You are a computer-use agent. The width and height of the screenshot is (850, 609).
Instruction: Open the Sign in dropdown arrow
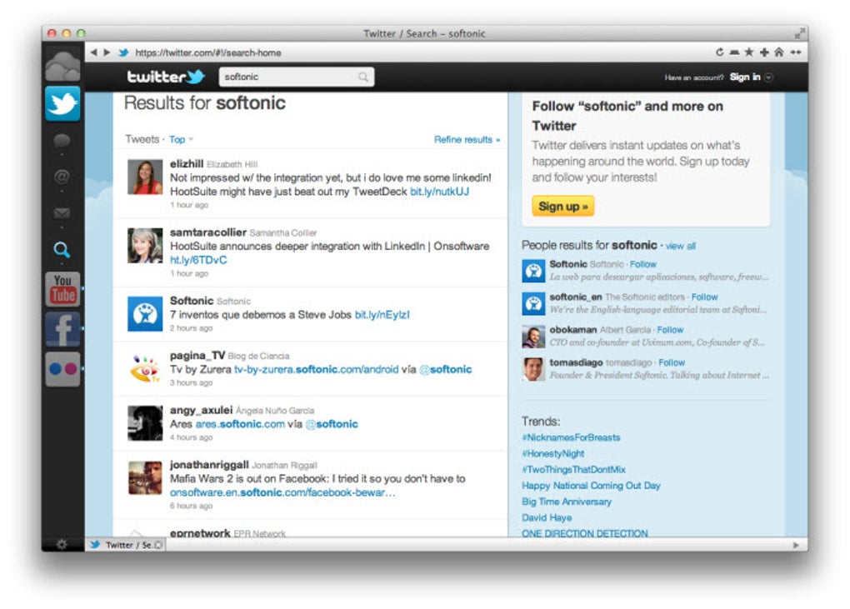tap(768, 77)
